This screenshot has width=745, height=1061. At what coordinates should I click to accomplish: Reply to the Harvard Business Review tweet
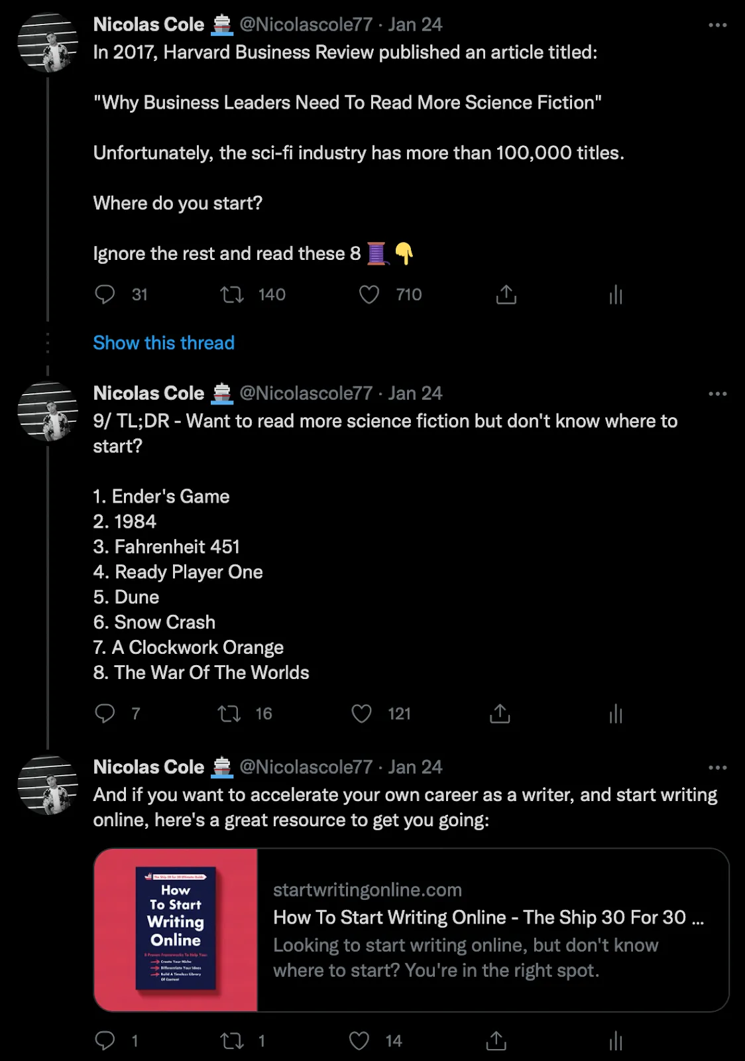105,294
